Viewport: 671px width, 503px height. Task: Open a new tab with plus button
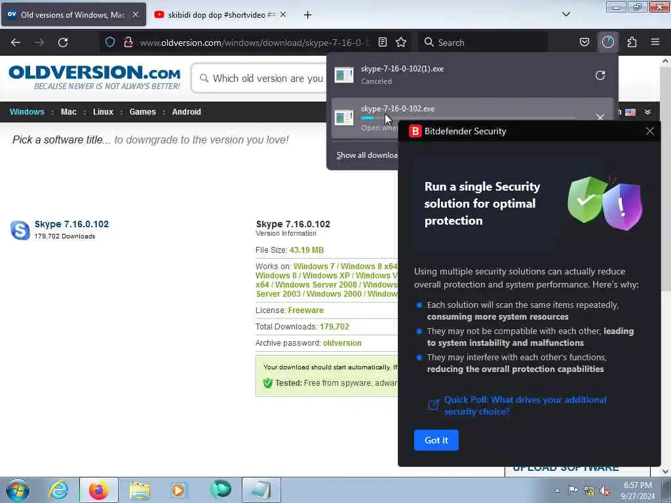pos(307,15)
